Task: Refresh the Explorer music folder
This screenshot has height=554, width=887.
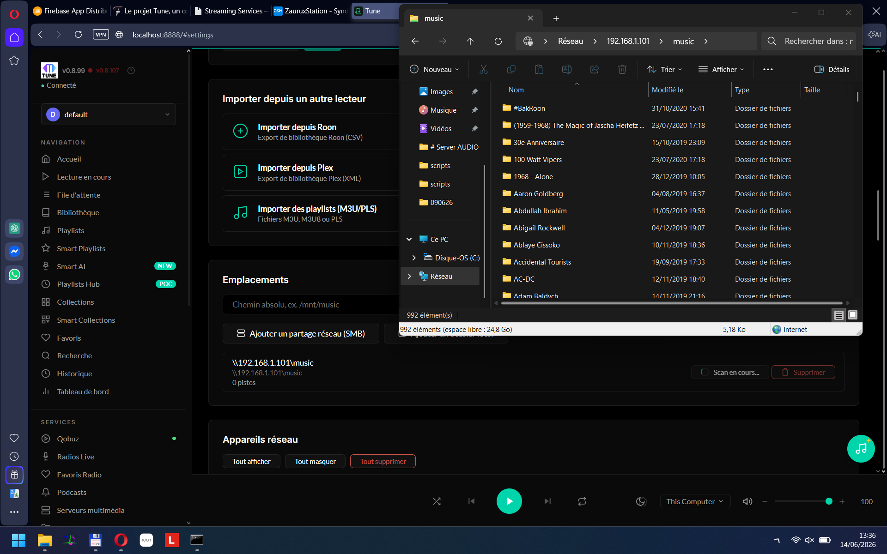Action: 498,41
